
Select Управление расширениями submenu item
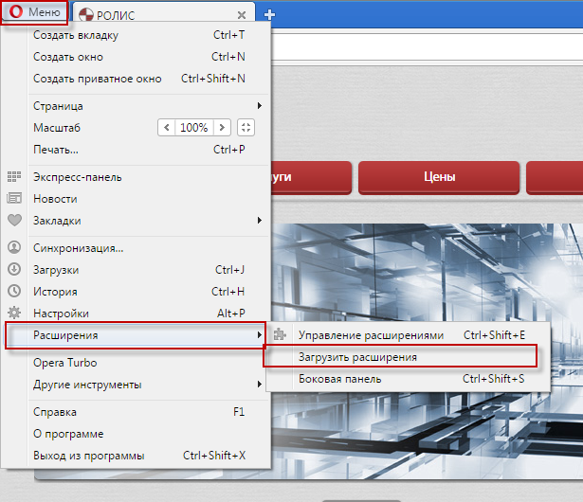tap(409, 334)
